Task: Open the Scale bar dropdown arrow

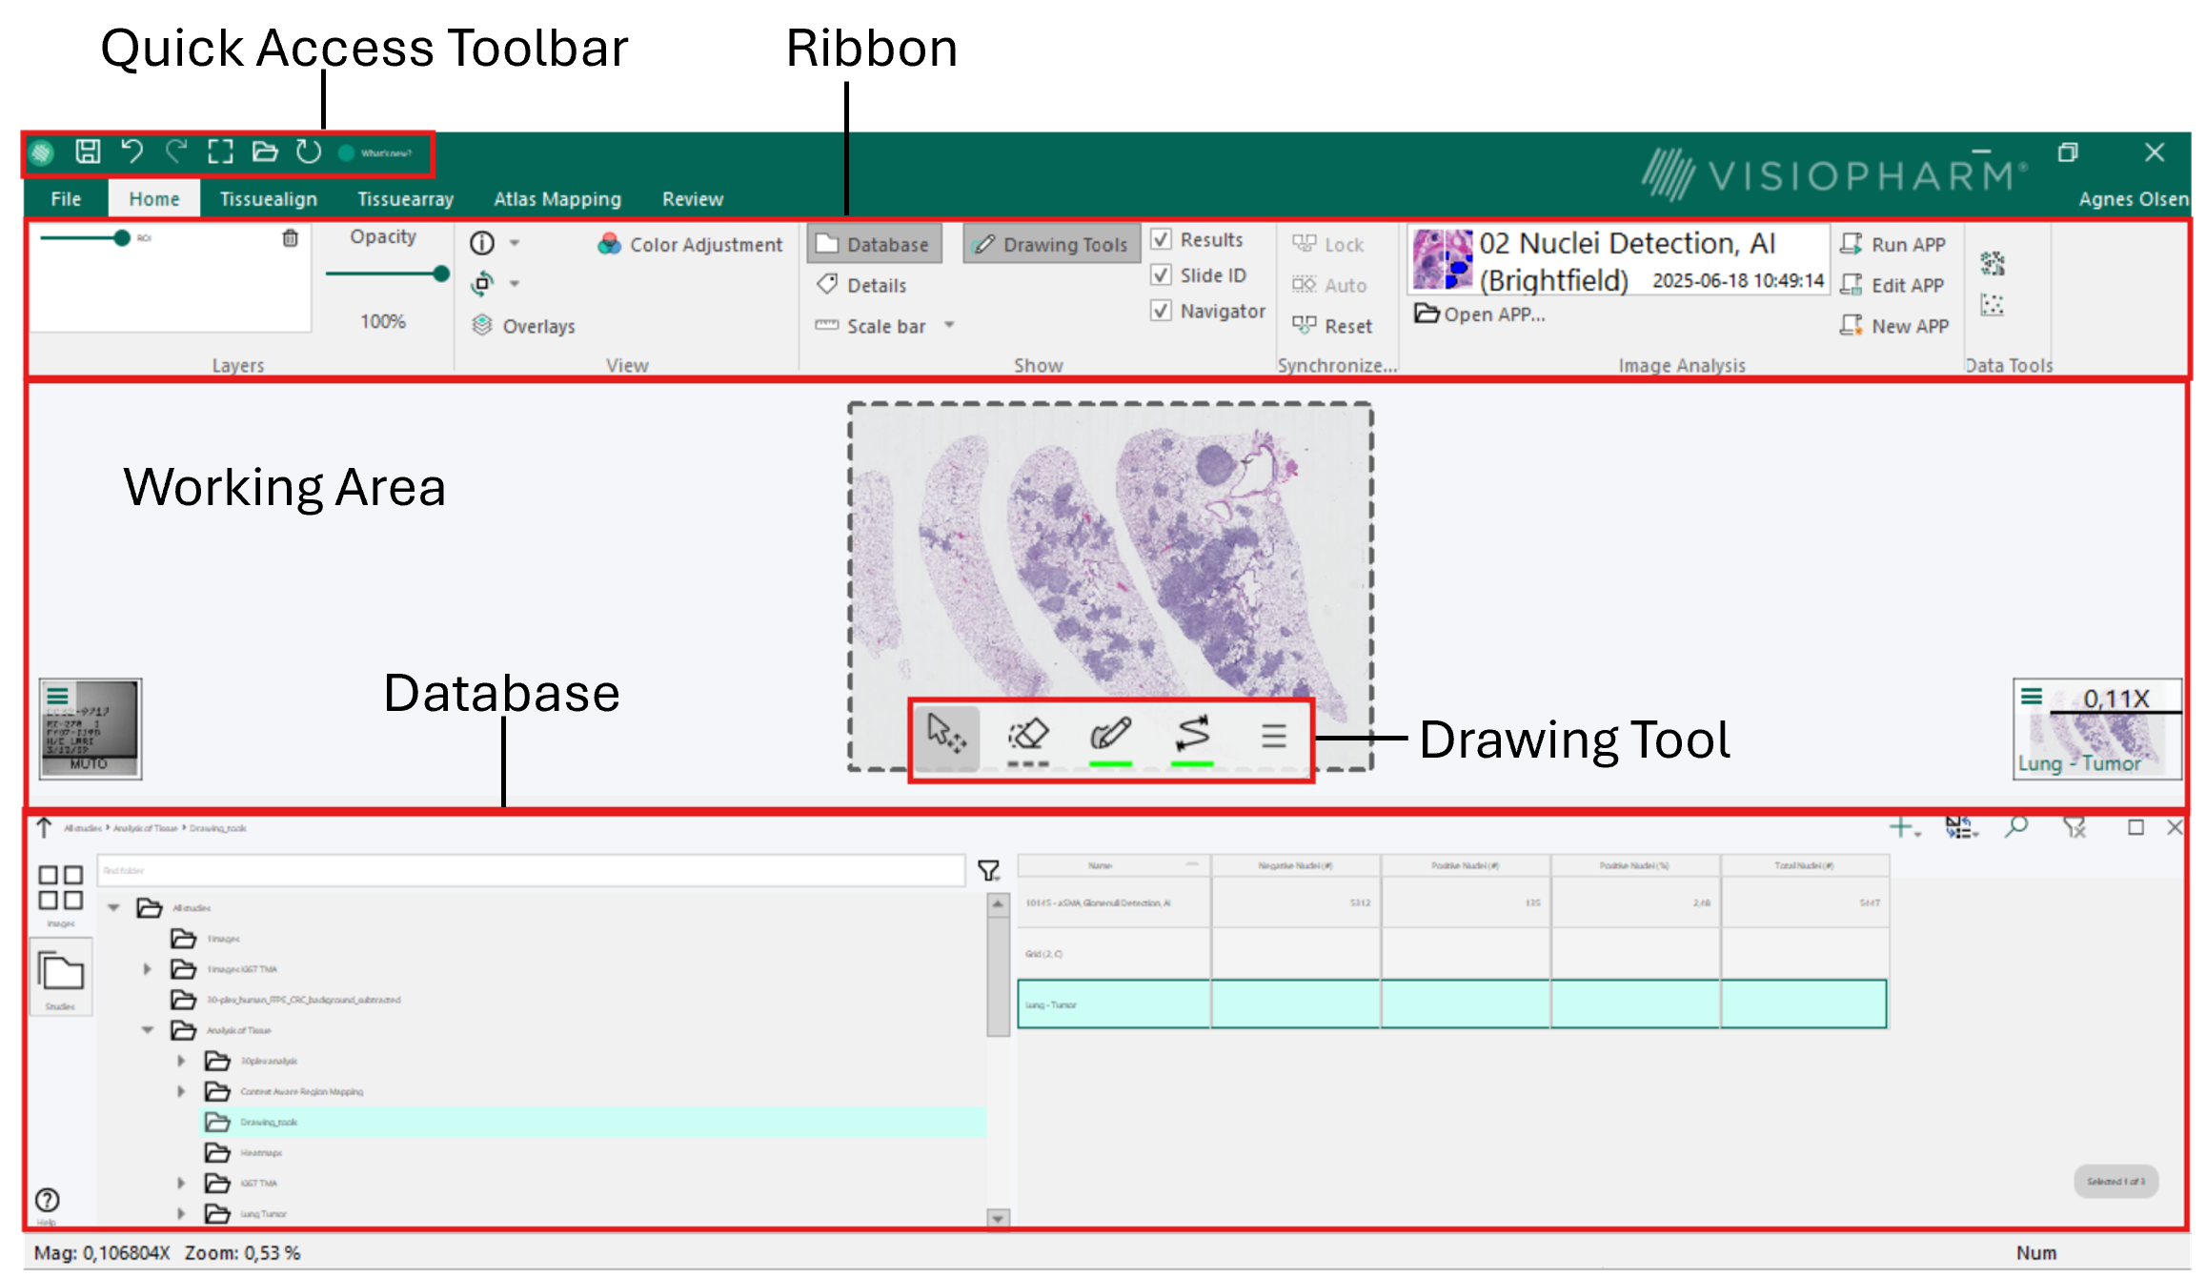Action: click(950, 325)
